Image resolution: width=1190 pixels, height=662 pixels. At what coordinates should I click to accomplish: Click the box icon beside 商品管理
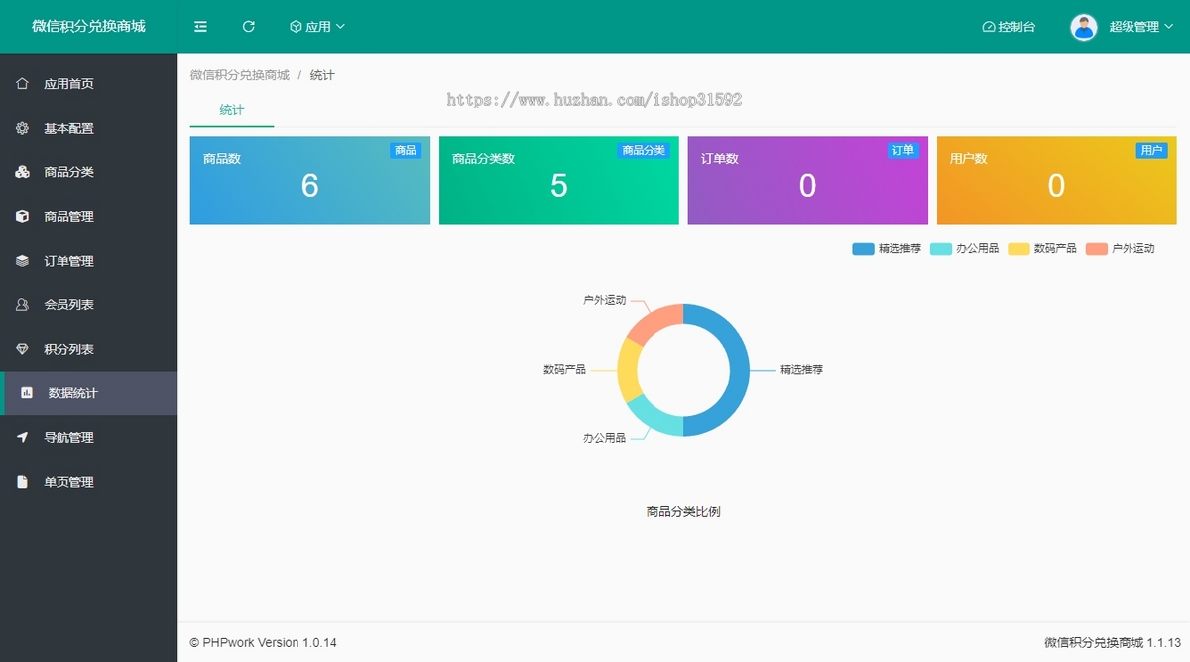click(22, 216)
